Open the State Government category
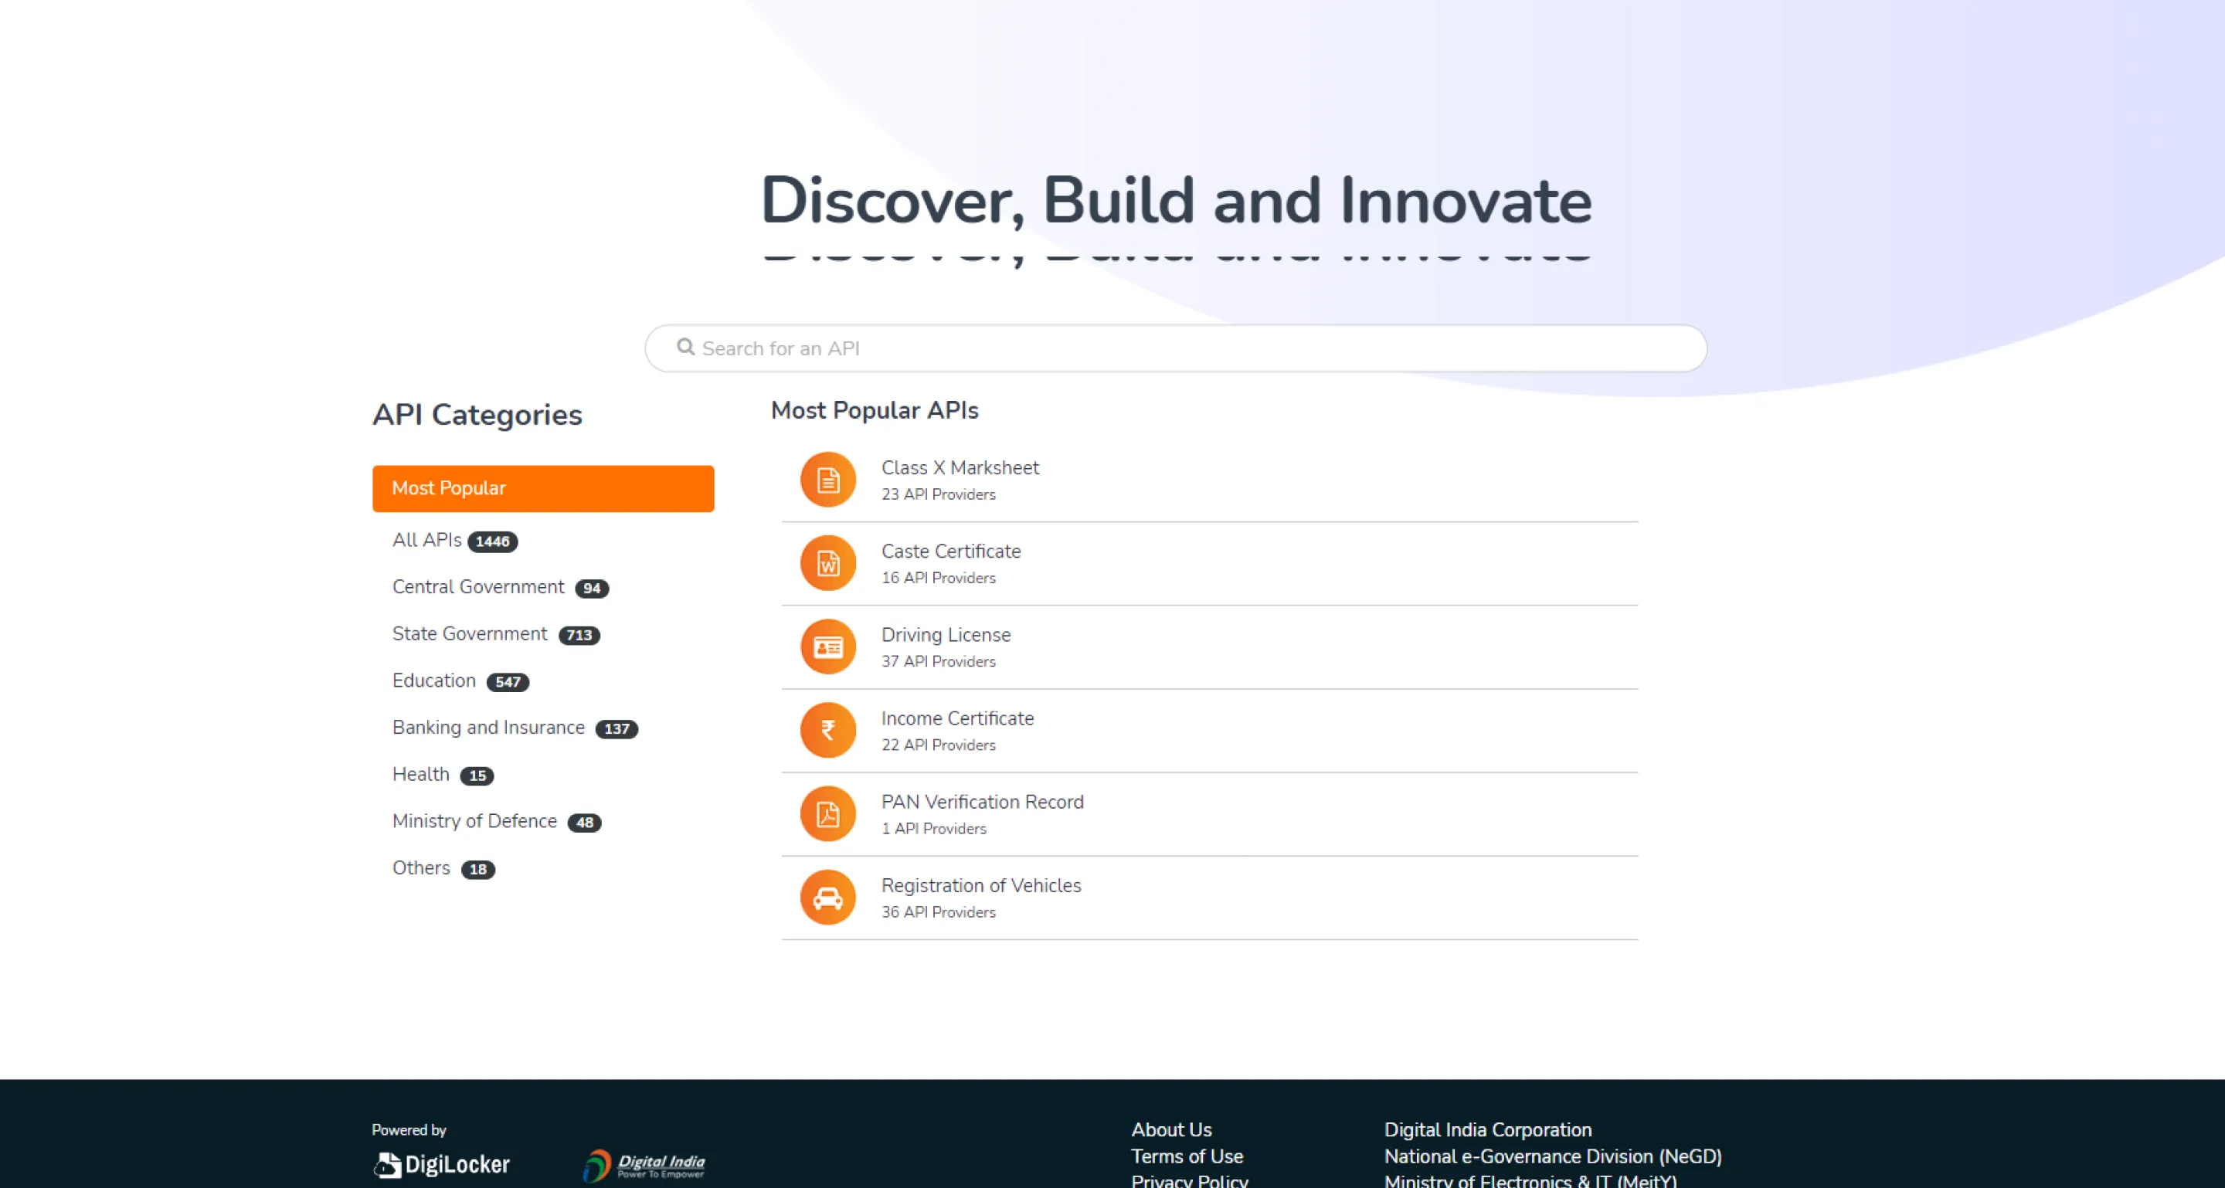 point(469,633)
